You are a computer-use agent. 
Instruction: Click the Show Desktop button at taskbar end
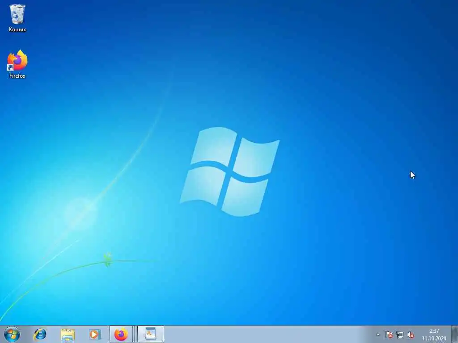[455, 334]
